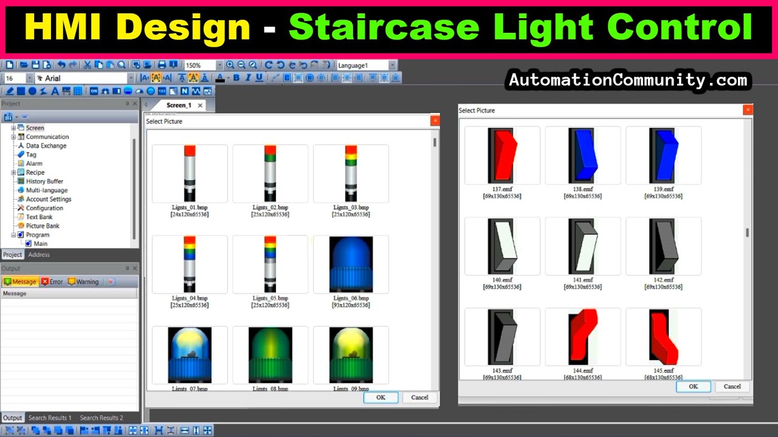Clear output with the red X icon

click(x=111, y=282)
